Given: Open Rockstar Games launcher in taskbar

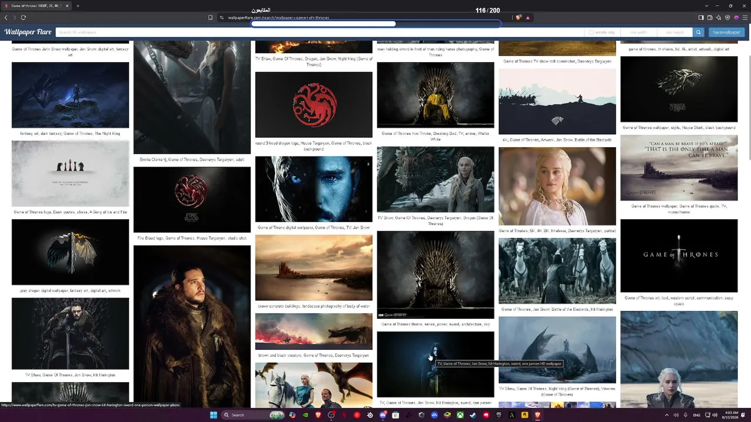Looking at the screenshot, I should pyautogui.click(x=525, y=415).
